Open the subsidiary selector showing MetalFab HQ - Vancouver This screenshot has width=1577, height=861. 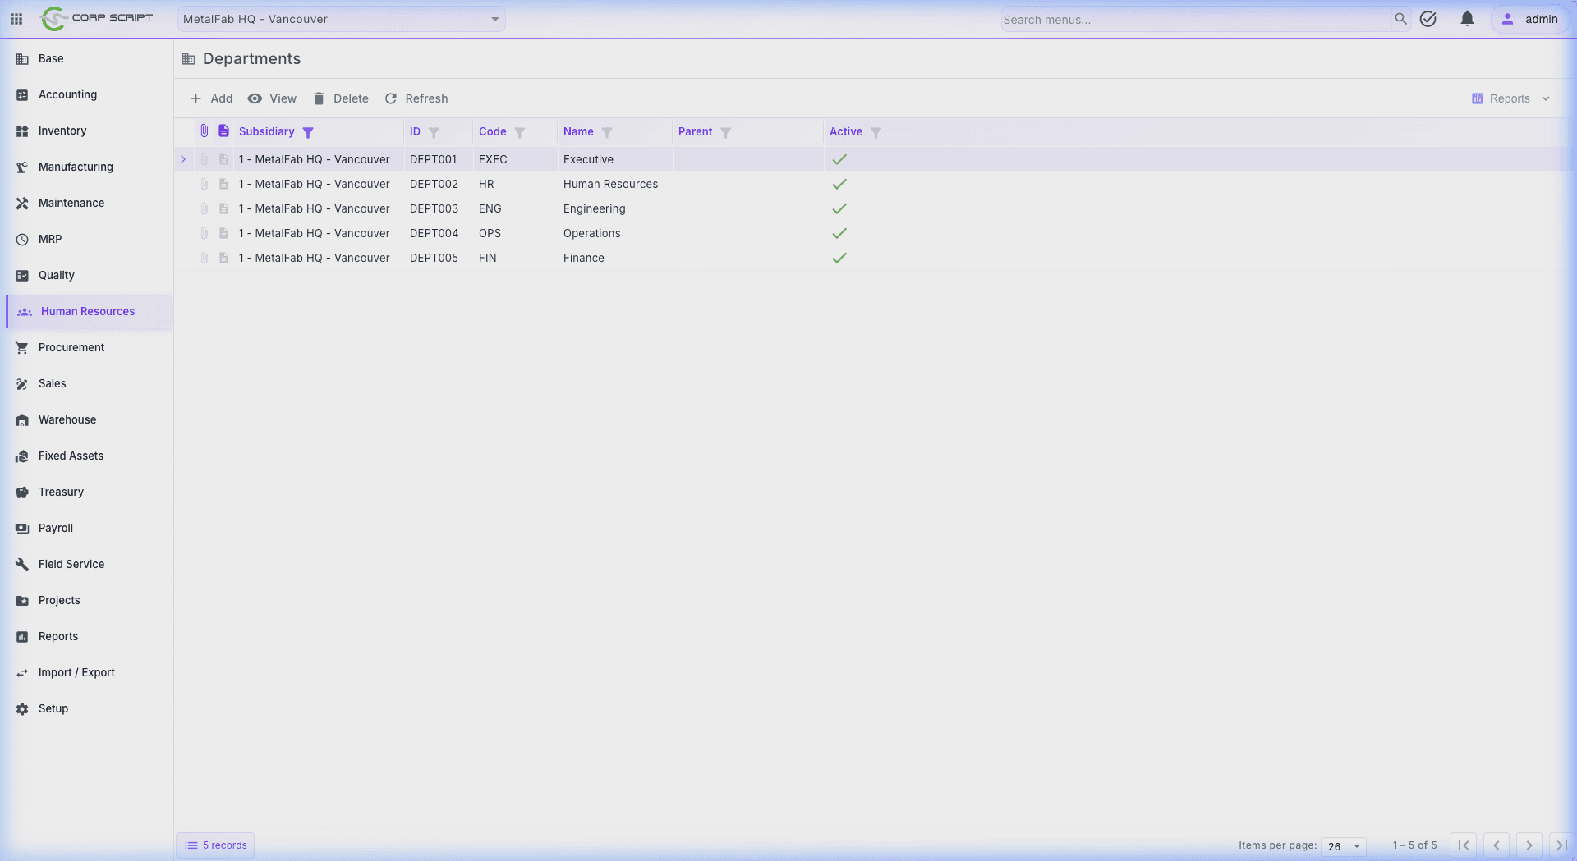pos(341,18)
